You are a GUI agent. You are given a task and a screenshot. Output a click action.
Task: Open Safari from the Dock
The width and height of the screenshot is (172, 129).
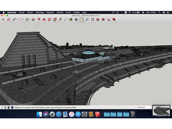click(59, 114)
